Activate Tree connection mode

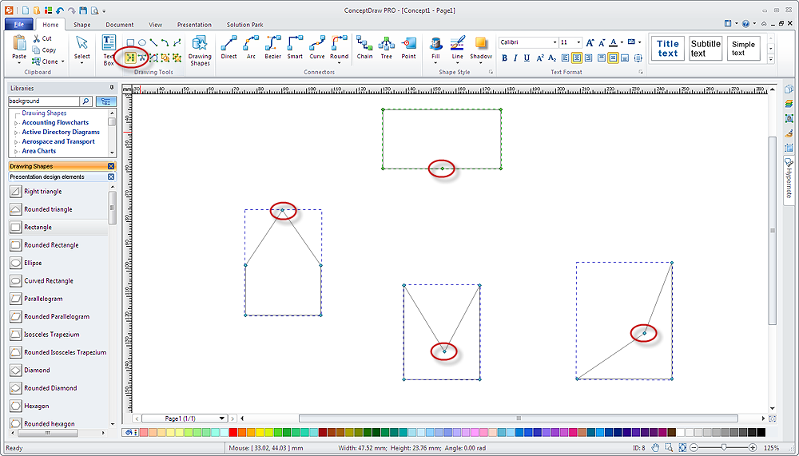click(386, 47)
